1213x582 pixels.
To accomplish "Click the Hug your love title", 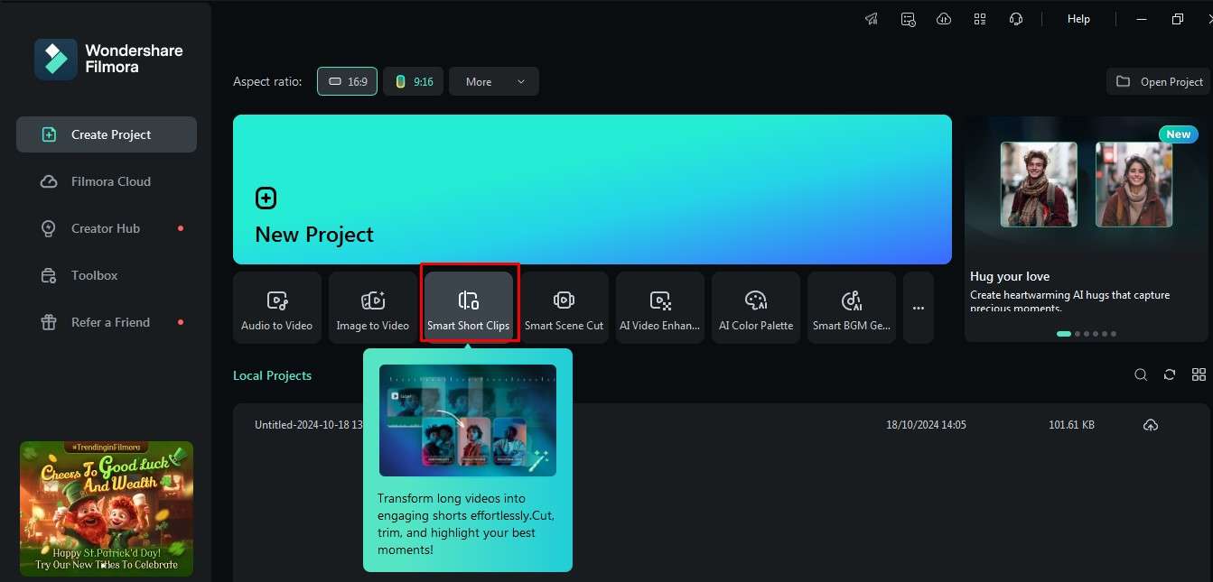I will pyautogui.click(x=1010, y=276).
